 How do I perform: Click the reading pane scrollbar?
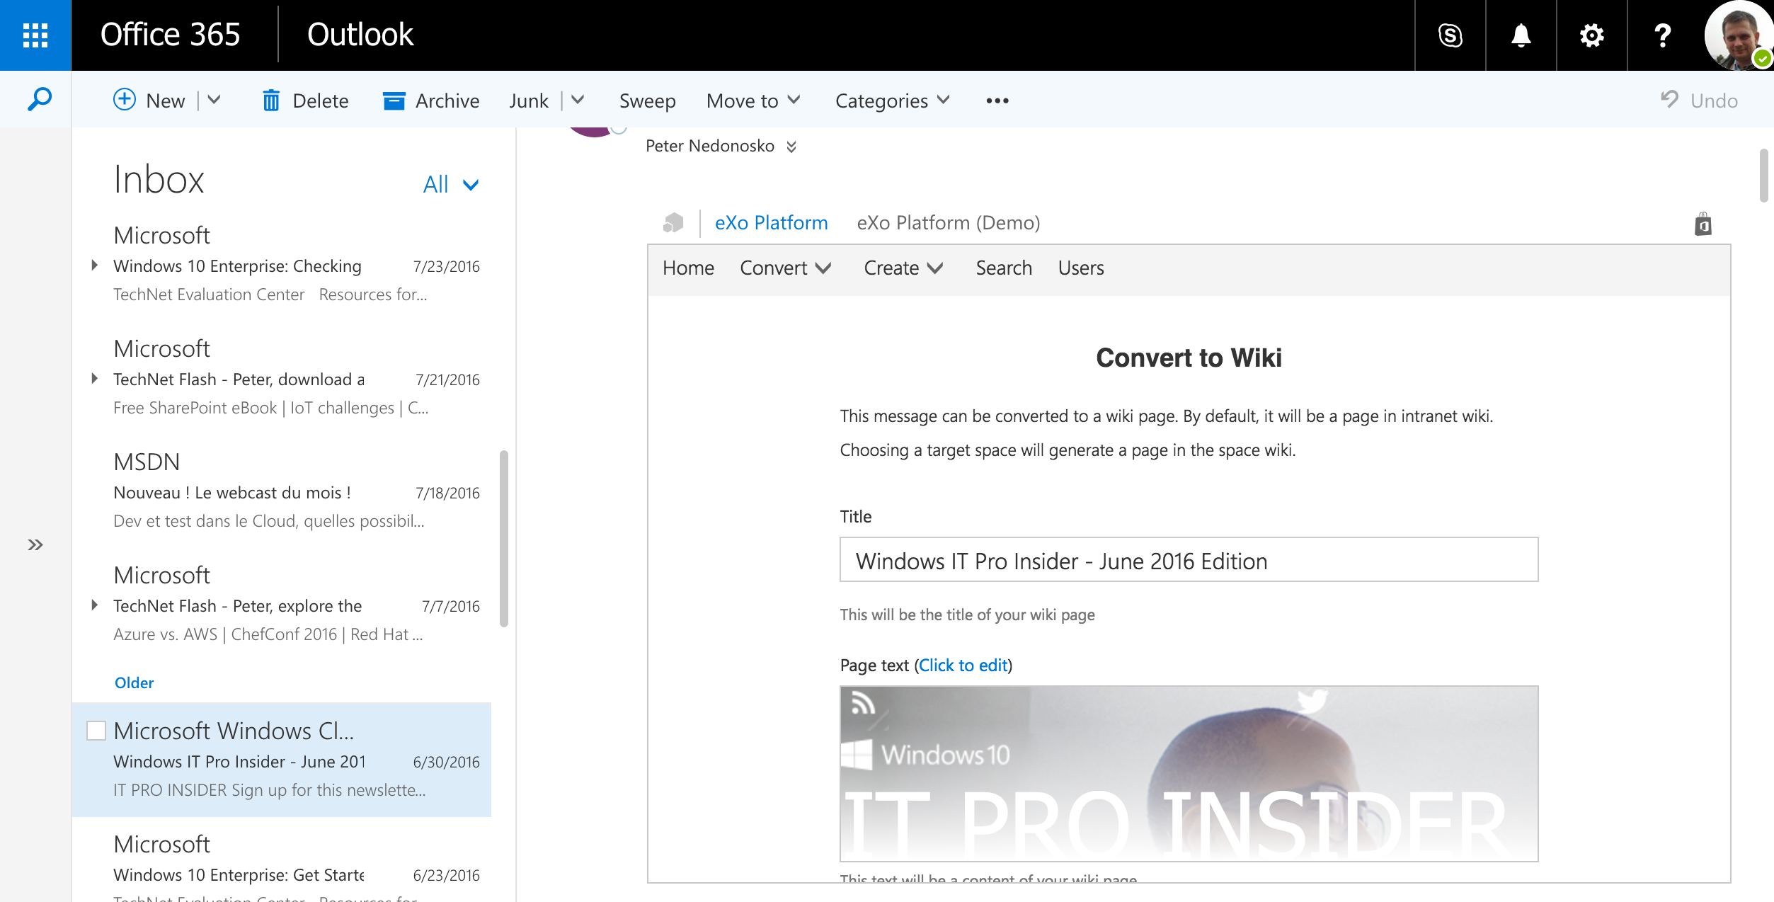click(1764, 176)
